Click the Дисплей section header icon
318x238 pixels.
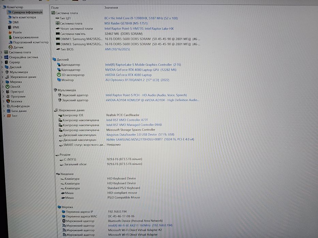tap(54, 60)
